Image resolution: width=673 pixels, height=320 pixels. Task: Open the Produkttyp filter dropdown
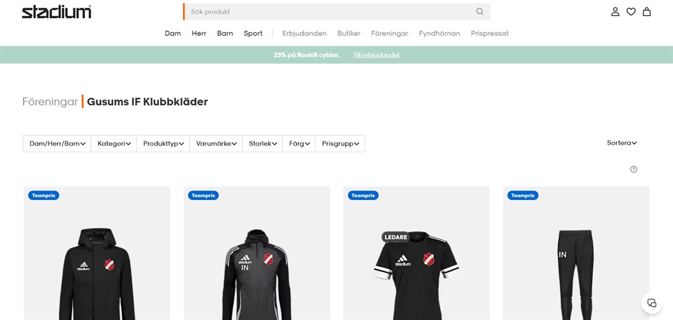163,143
